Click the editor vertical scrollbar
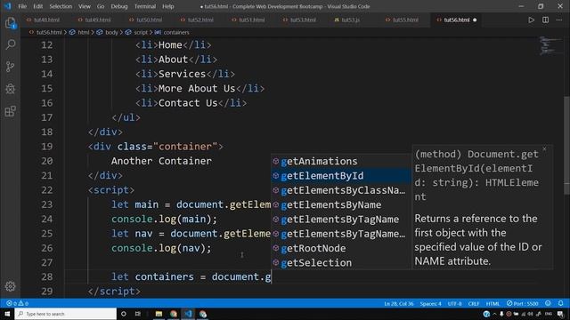 [x=566, y=145]
